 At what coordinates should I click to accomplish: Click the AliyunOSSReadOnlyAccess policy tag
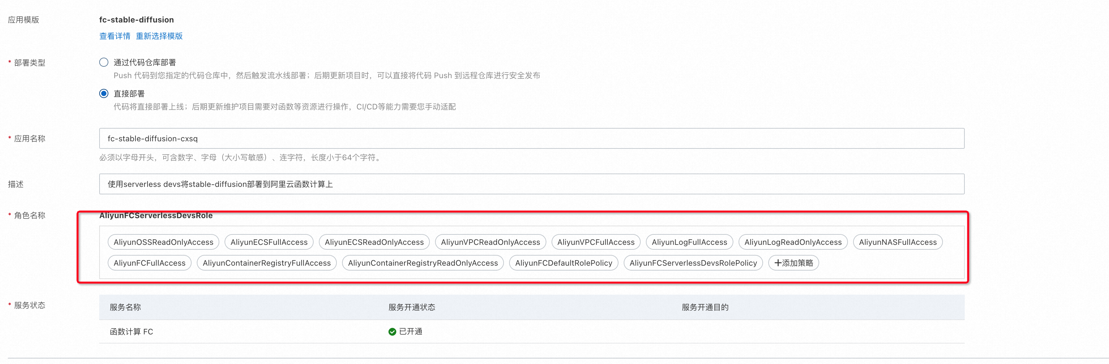[x=163, y=242]
